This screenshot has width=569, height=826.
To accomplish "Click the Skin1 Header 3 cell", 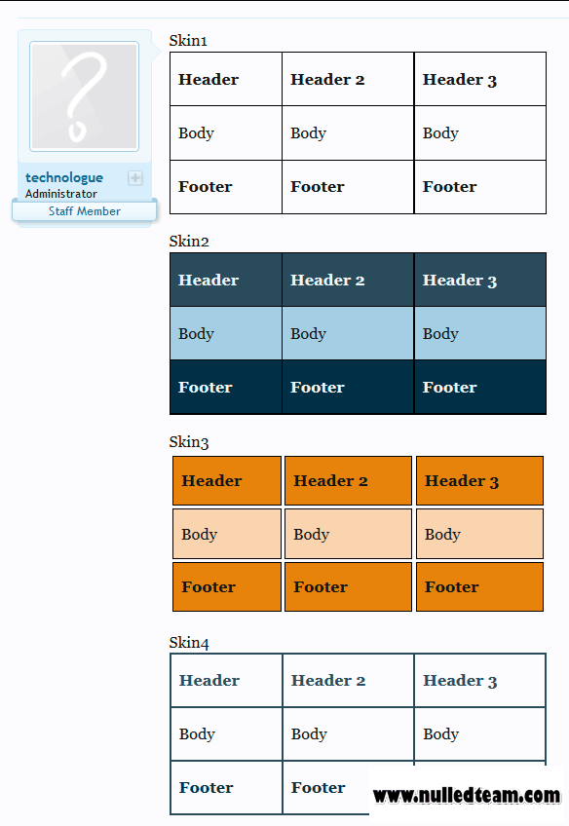I will click(x=480, y=79).
